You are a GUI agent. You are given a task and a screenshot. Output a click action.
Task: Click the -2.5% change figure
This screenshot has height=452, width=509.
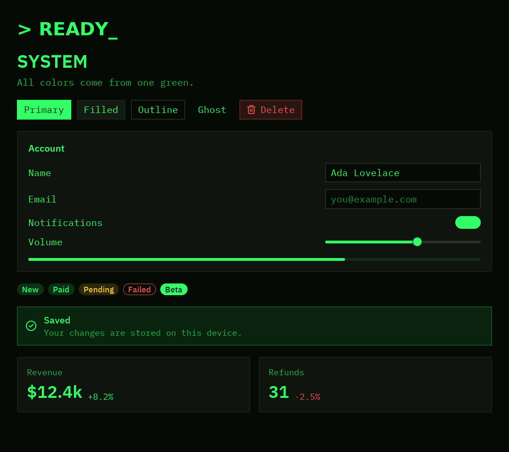pos(307,397)
